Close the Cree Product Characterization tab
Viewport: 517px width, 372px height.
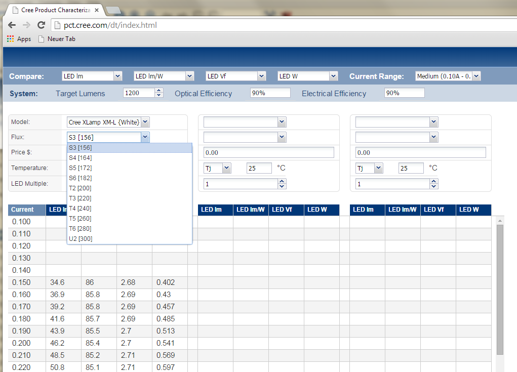(x=97, y=10)
